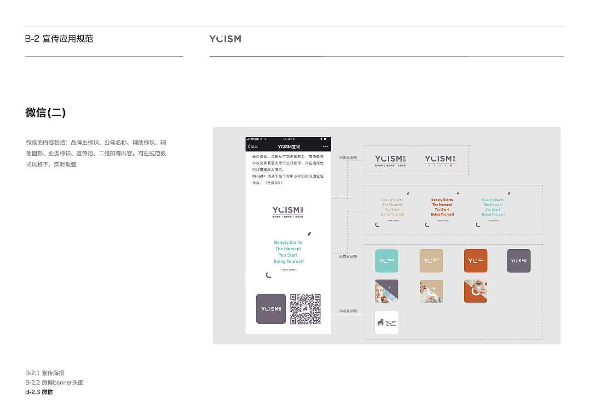The image size is (589, 417).
Task: Select the beige YC app icon tile
Action: click(x=431, y=261)
